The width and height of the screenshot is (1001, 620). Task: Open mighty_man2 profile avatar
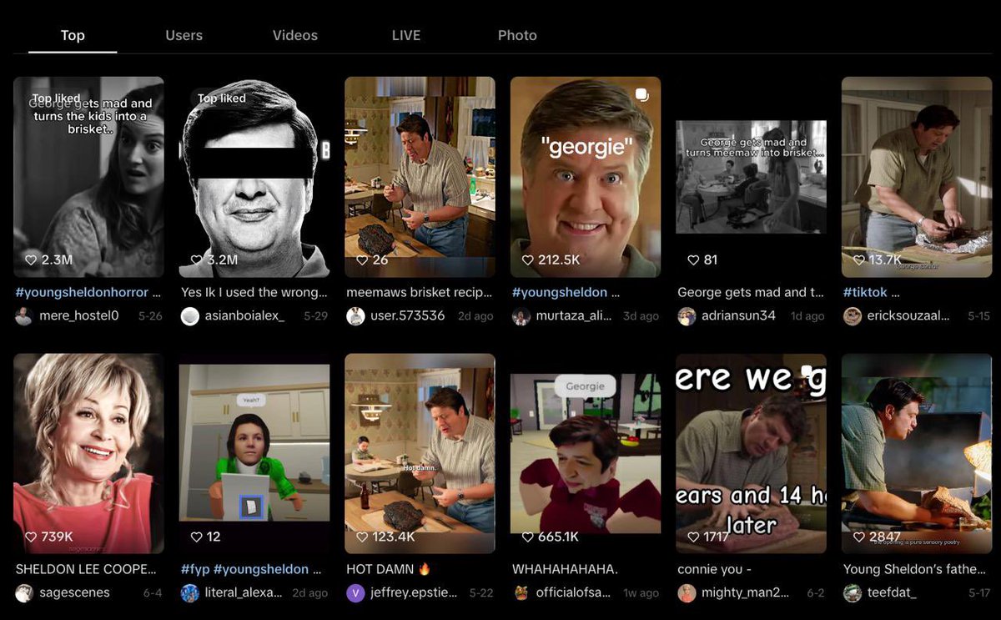tap(687, 593)
